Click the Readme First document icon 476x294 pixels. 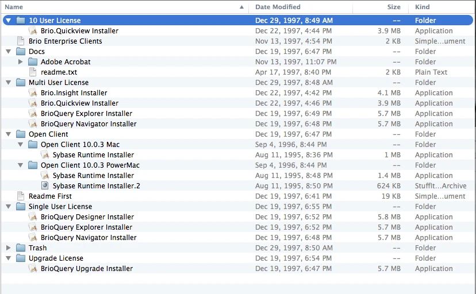point(21,196)
